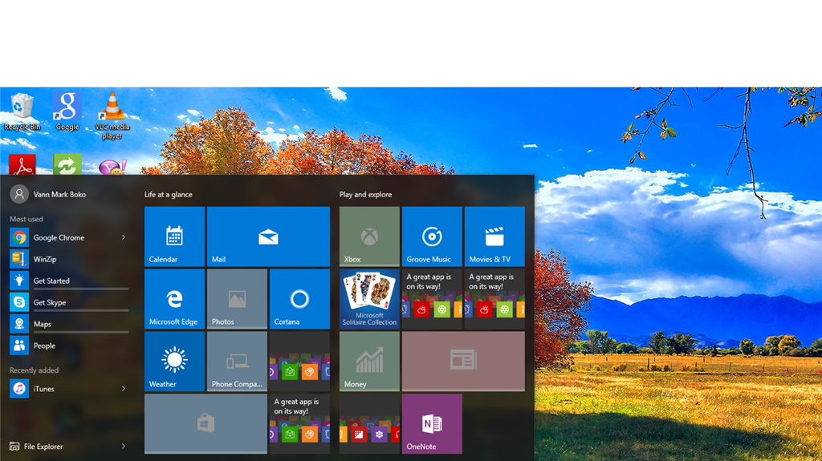
Task: Expand iTunes jump list arrow
Action: [124, 389]
